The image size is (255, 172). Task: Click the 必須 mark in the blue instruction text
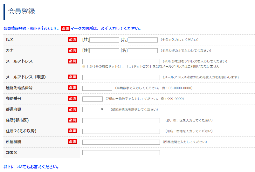point(65,29)
